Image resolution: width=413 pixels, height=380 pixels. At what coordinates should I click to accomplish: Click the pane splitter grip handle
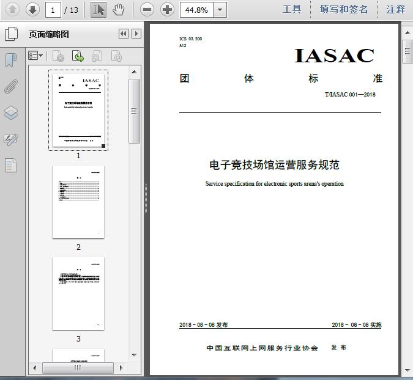[146, 199]
